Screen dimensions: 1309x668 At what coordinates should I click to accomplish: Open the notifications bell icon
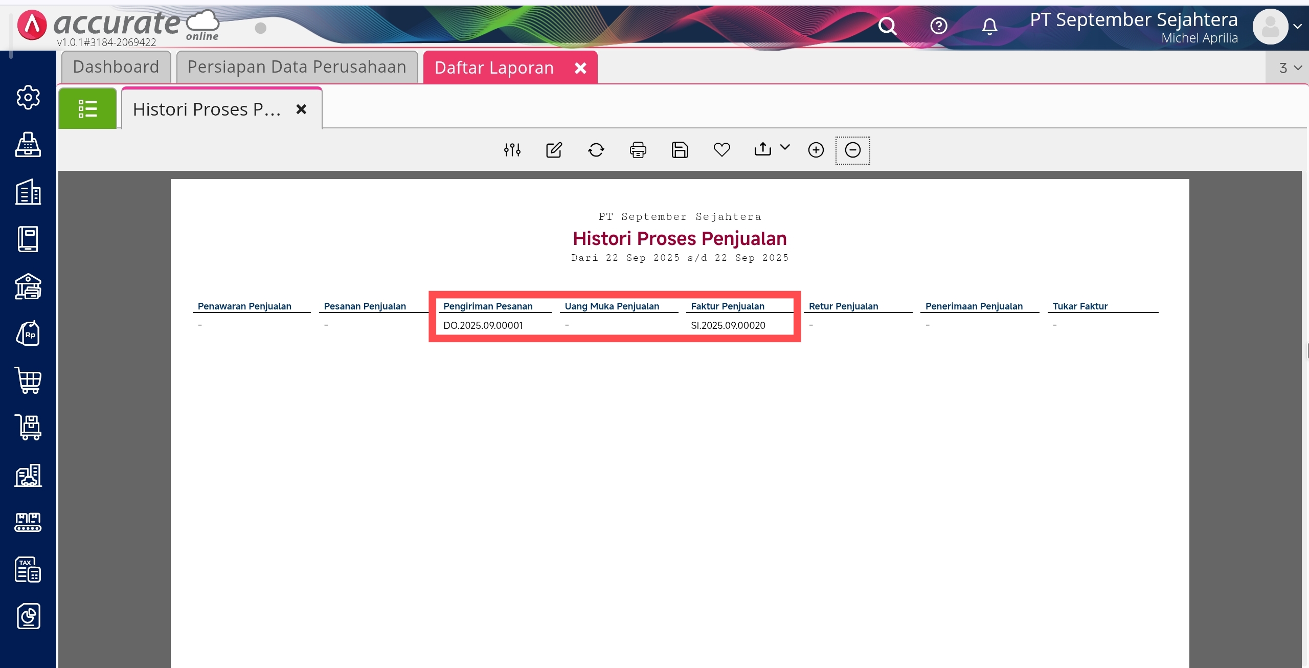pyautogui.click(x=989, y=26)
